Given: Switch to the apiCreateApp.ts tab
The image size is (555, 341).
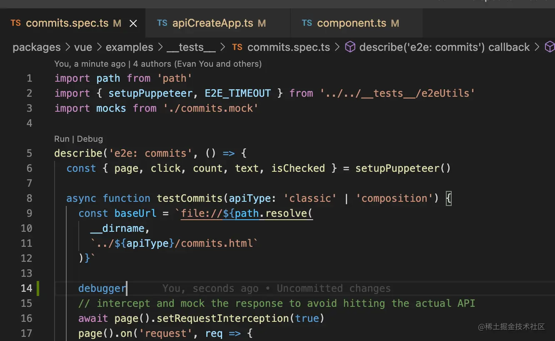Looking at the screenshot, I should (212, 23).
